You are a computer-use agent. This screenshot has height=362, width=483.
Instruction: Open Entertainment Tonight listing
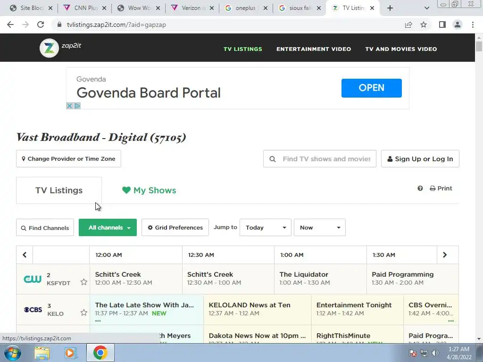[x=358, y=309]
